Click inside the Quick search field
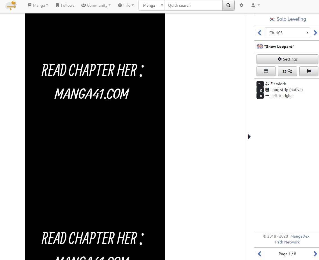This screenshot has height=260, width=319. pos(193,5)
